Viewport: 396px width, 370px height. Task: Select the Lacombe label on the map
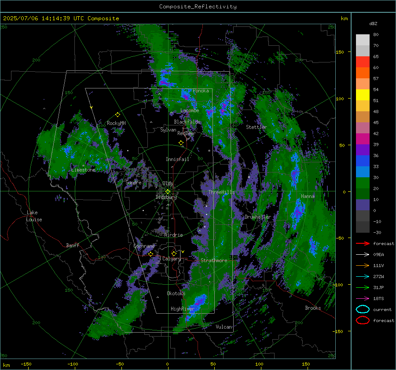(x=190, y=110)
